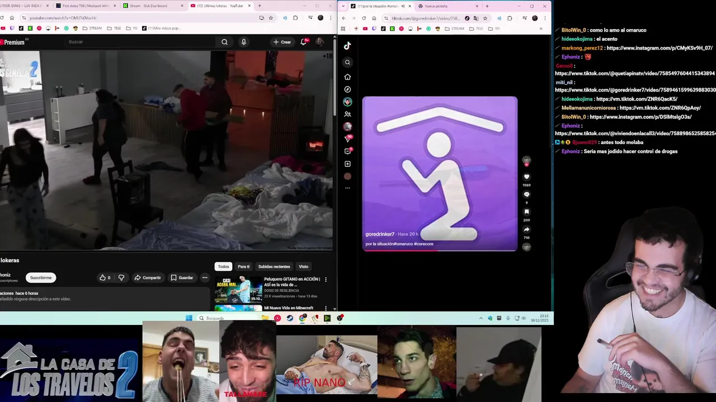This screenshot has height=402, width=716.
Task: Open TikTok video comments
Action: coord(526,194)
